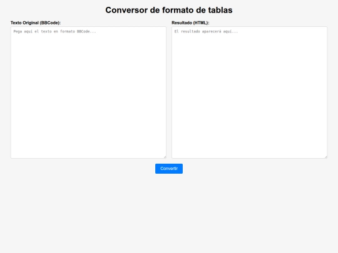338x253 pixels.
Task: Click the 'Texto Original (BBCode):' label
Action: (36, 23)
